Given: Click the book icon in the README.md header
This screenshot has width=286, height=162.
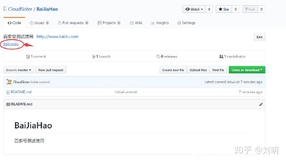Looking at the screenshot, I should click(x=8, y=104).
